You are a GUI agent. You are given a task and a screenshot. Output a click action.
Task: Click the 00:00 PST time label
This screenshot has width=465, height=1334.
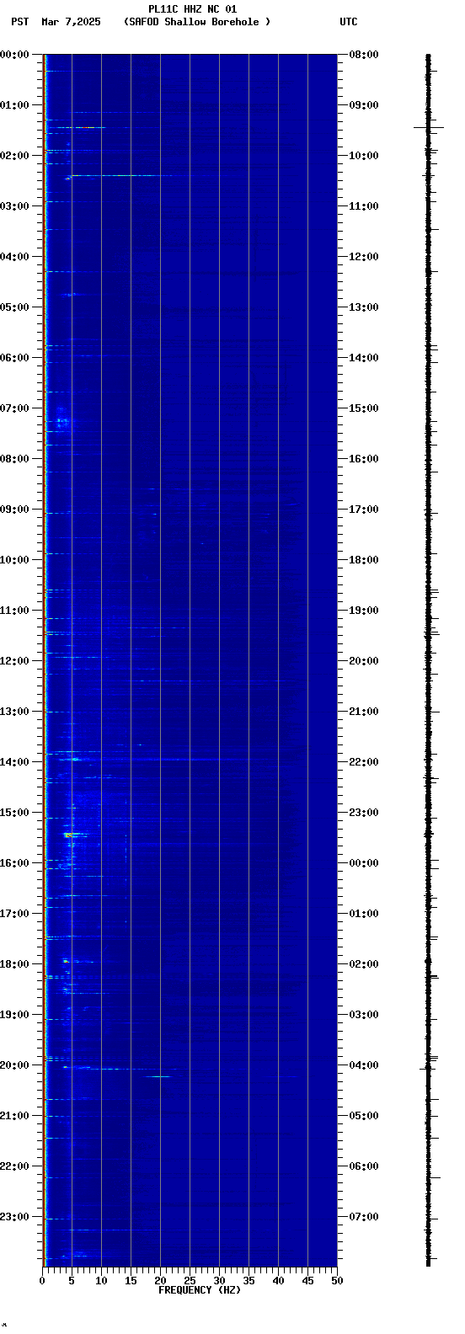[15, 55]
